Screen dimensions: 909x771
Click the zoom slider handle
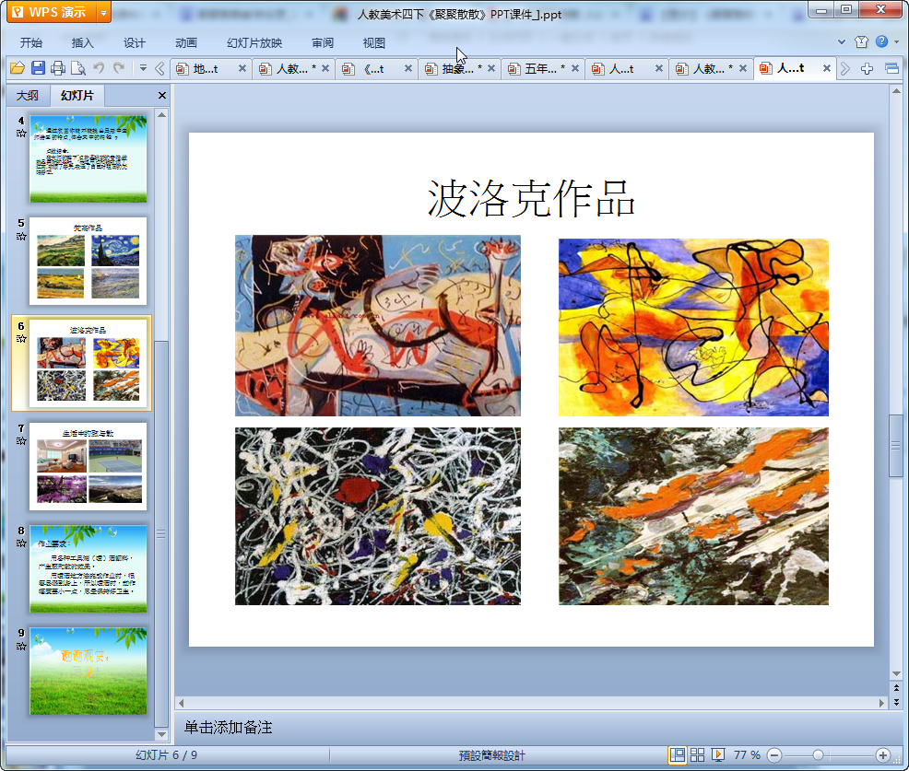tap(818, 755)
